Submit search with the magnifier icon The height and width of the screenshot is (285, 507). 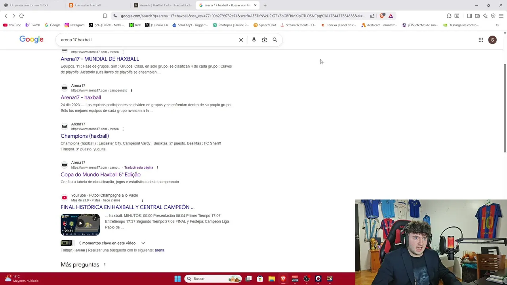point(275,40)
